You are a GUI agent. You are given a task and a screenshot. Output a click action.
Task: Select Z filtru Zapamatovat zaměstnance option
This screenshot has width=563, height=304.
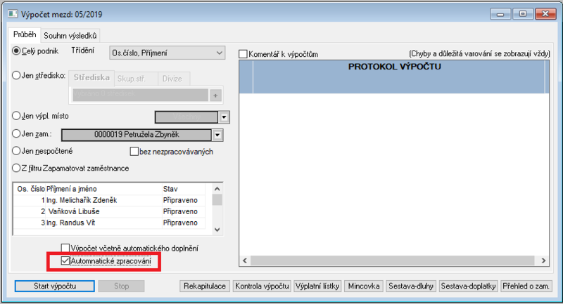(x=16, y=168)
